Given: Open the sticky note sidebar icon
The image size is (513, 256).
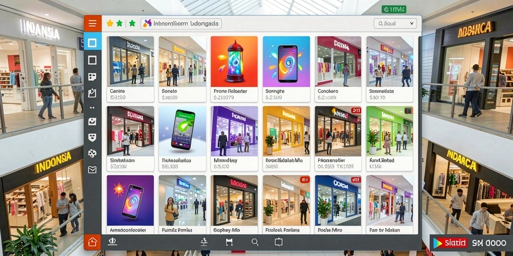Looking at the screenshot, I should (93, 76).
